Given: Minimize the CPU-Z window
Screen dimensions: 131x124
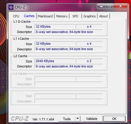Looking at the screenshot, I should (x=101, y=6).
